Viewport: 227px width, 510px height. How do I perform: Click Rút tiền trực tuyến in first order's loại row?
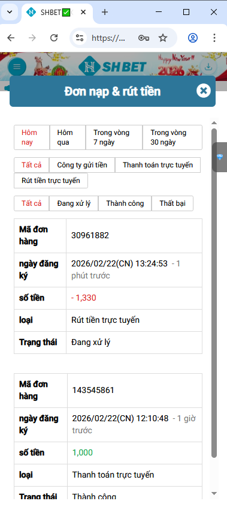(105, 320)
